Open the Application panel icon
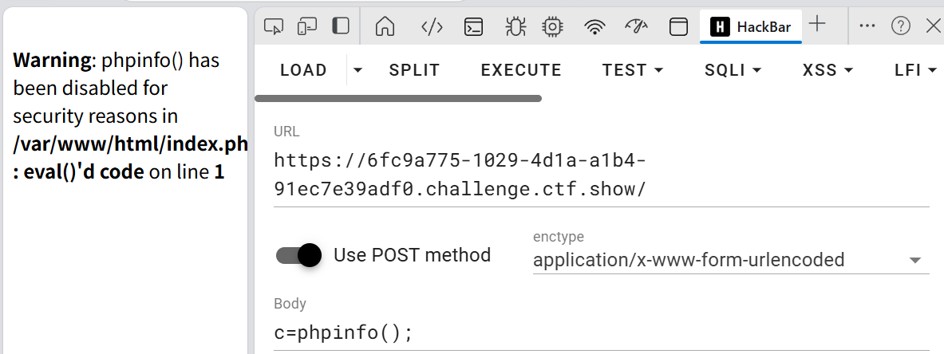This screenshot has height=354, width=944. click(x=677, y=26)
